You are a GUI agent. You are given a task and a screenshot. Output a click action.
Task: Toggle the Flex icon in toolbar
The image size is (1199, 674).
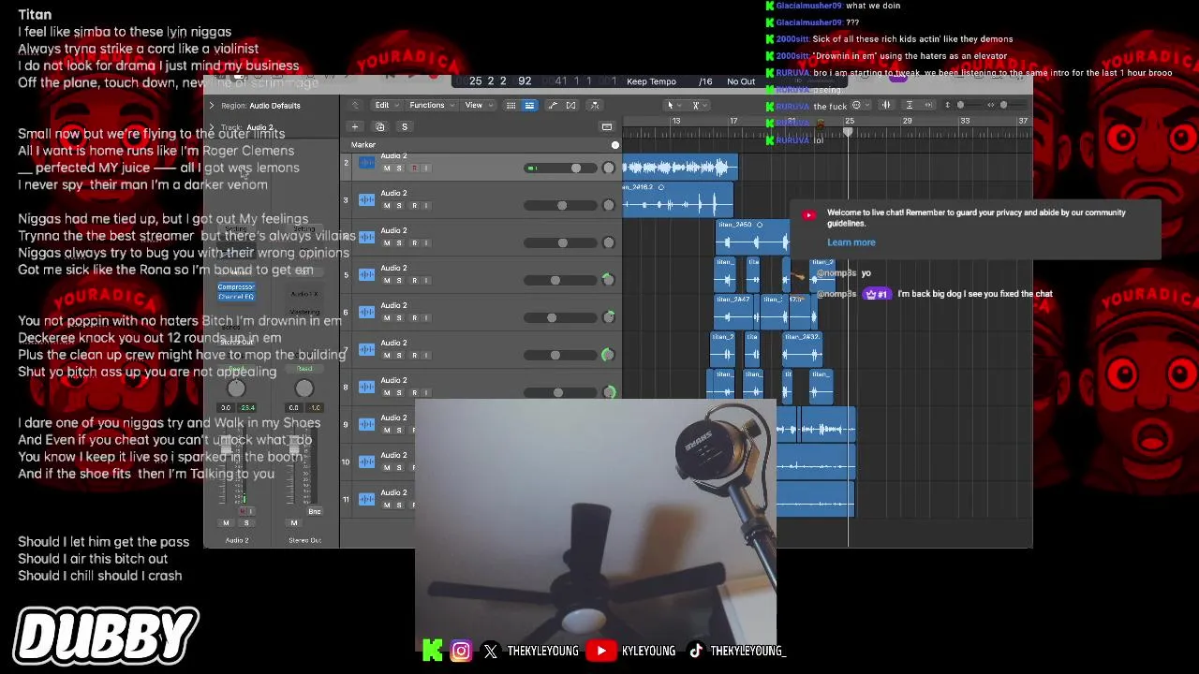point(570,105)
